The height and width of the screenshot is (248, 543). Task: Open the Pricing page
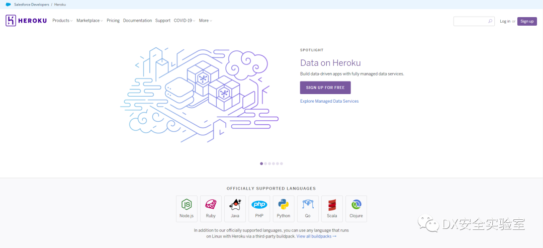coord(113,21)
